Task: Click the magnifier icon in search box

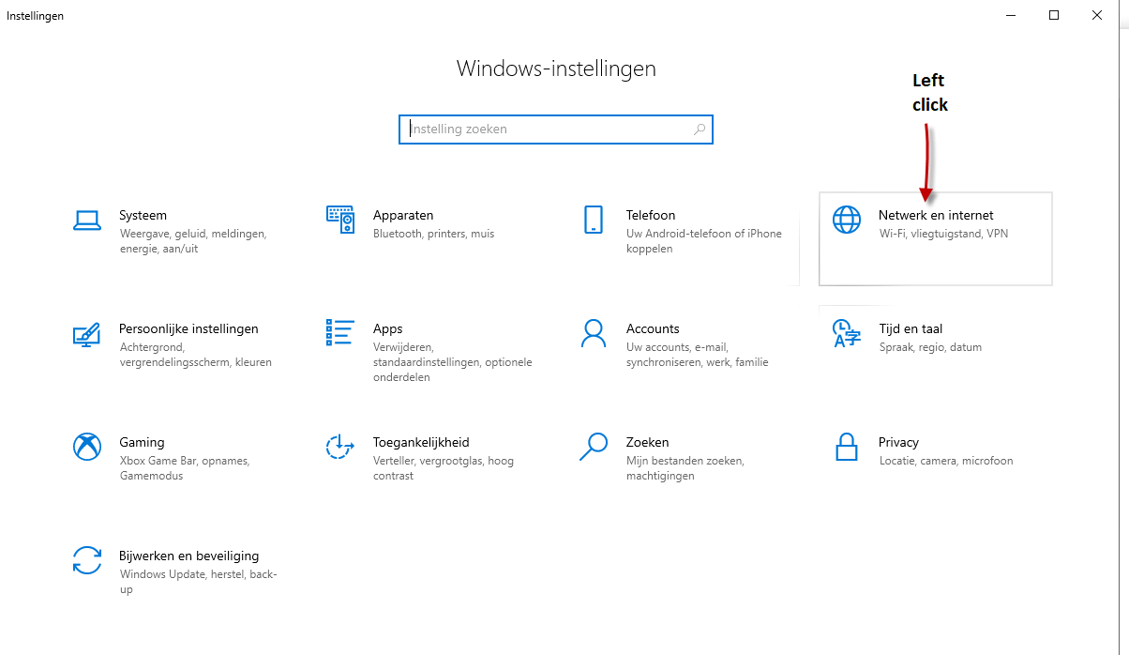Action: coord(700,129)
